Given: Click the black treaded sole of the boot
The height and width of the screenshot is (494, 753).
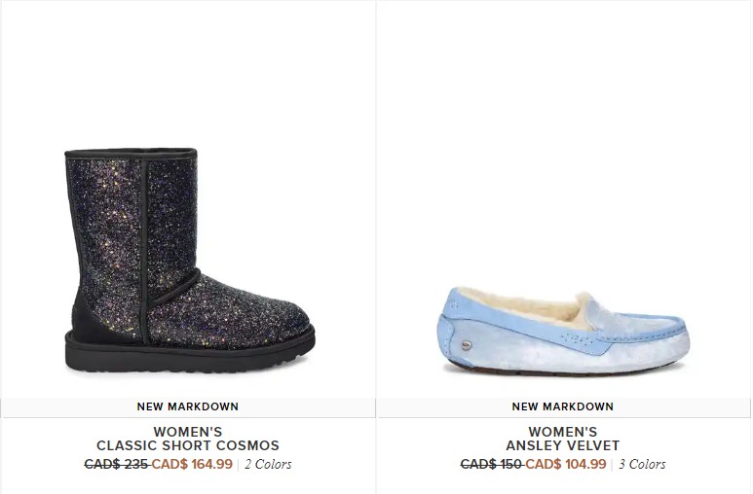Looking at the screenshot, I should pyautogui.click(x=189, y=353).
